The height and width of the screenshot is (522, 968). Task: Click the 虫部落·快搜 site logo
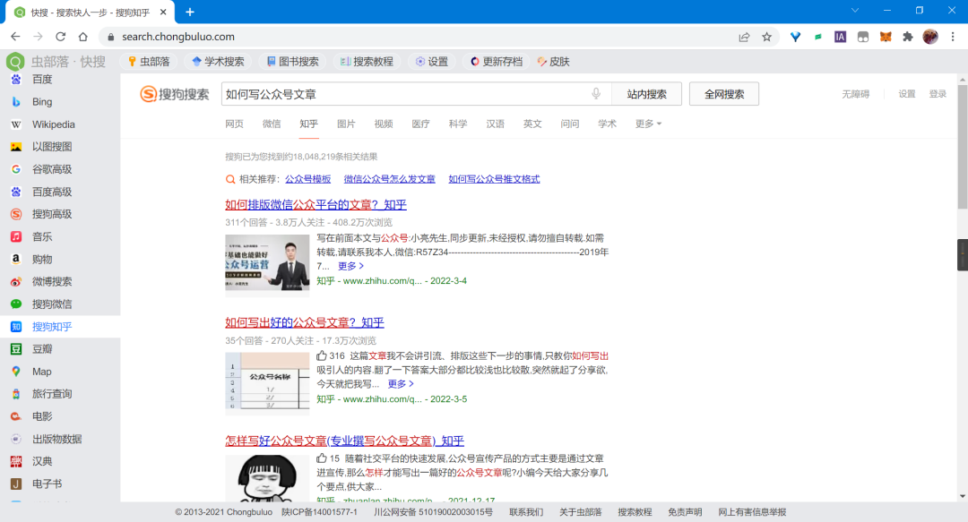(x=56, y=62)
